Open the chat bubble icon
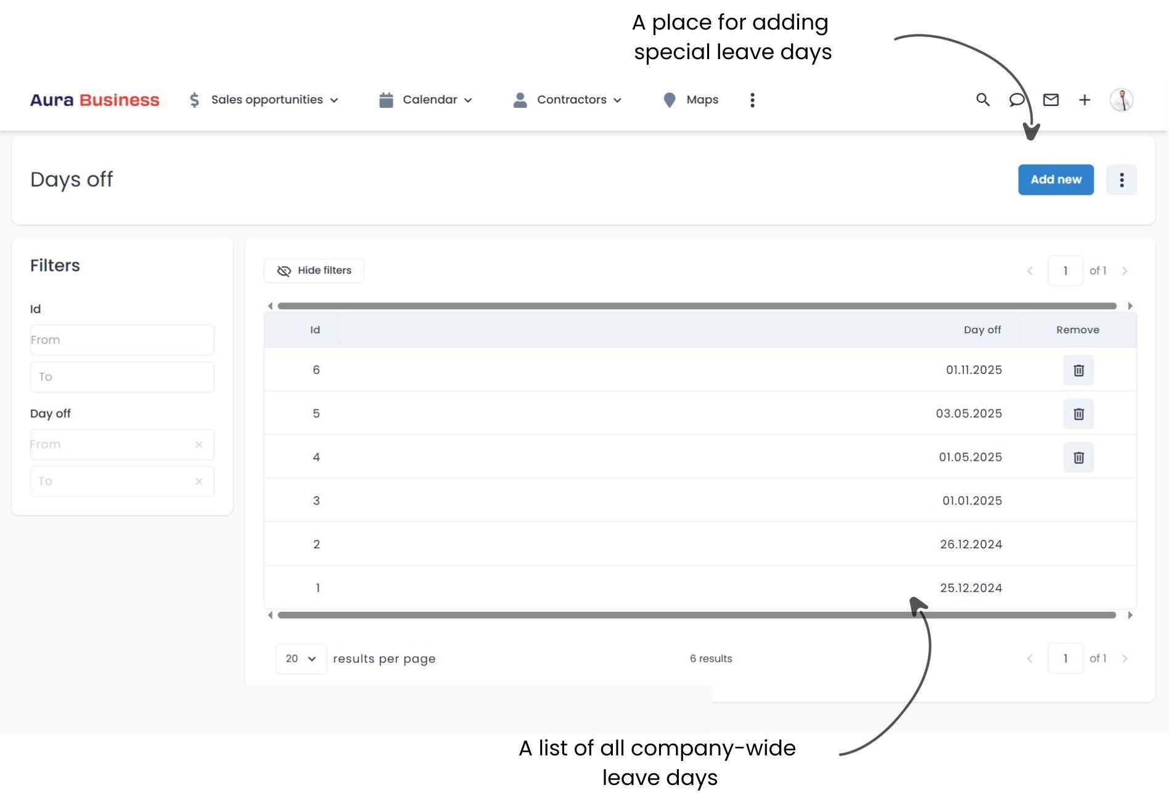 point(1017,100)
